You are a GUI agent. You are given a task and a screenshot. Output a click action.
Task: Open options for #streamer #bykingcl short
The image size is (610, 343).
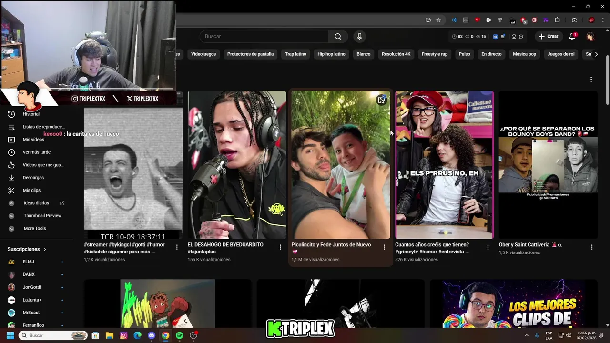[177, 247]
